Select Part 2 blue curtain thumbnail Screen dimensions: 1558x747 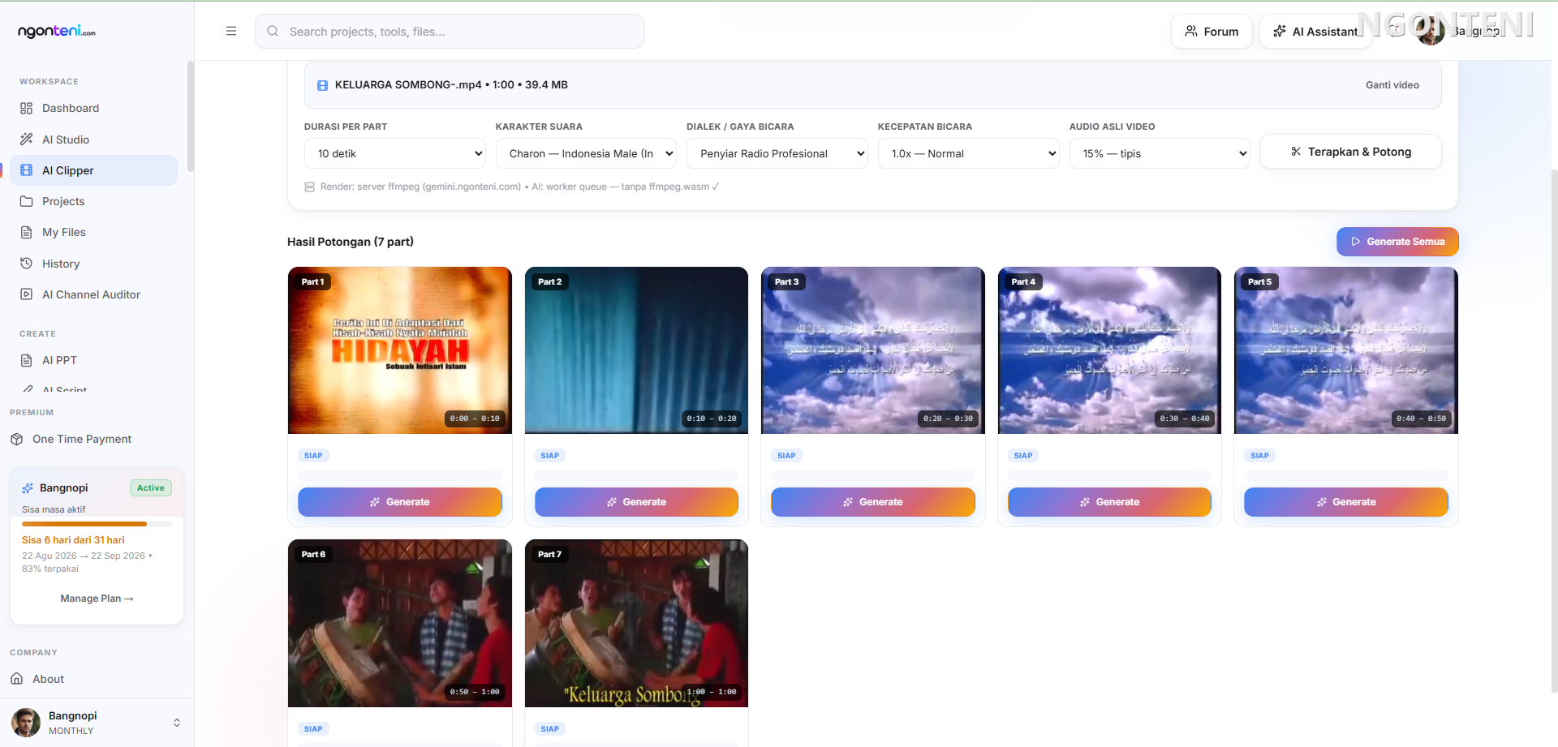tap(636, 350)
